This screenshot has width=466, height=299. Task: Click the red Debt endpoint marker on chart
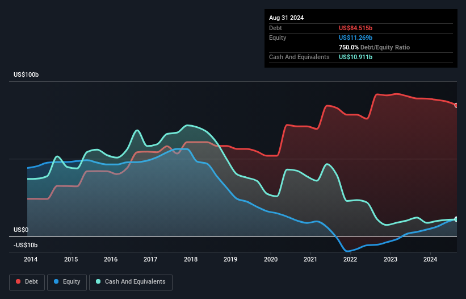[x=456, y=105]
